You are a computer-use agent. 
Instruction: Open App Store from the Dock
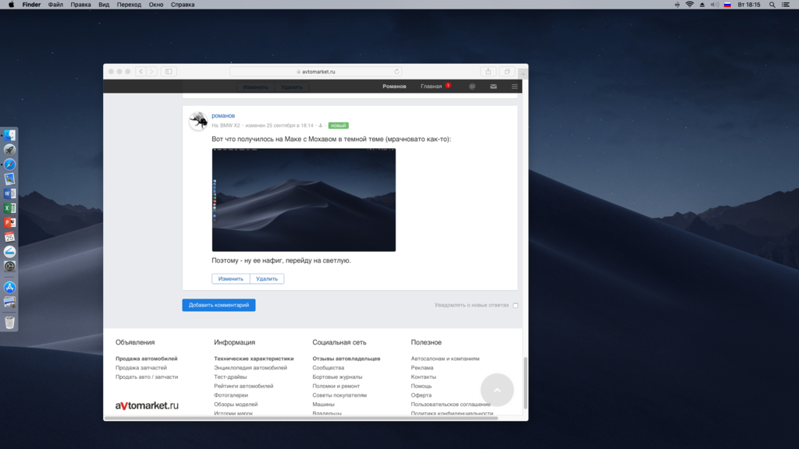pyautogui.click(x=9, y=287)
